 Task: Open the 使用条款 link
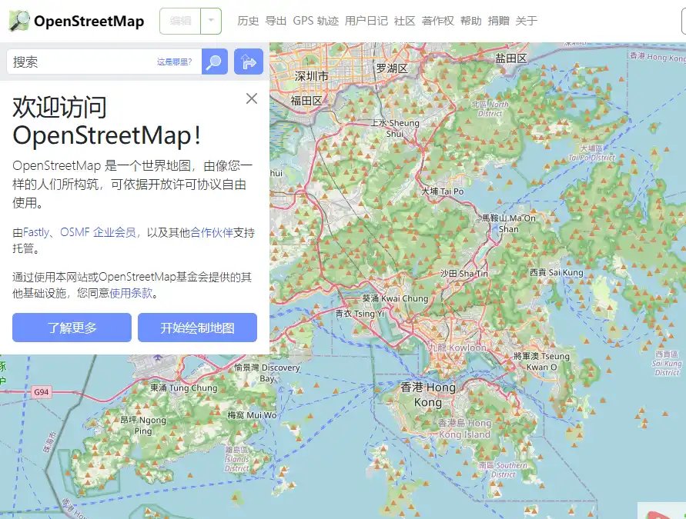pyautogui.click(x=131, y=293)
